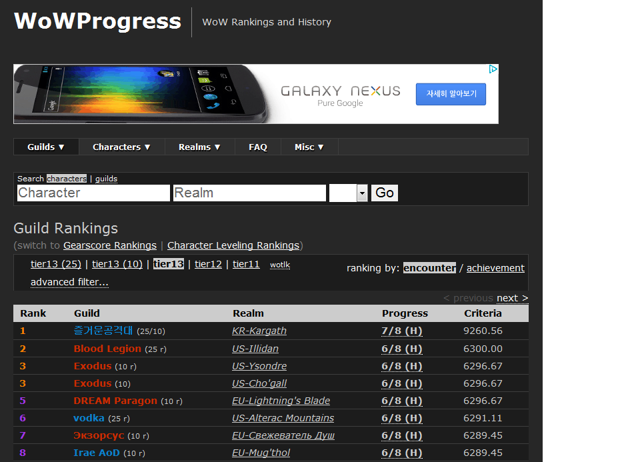Switch to Gearscore Rankings
The height and width of the screenshot is (462, 640).
[x=110, y=245]
